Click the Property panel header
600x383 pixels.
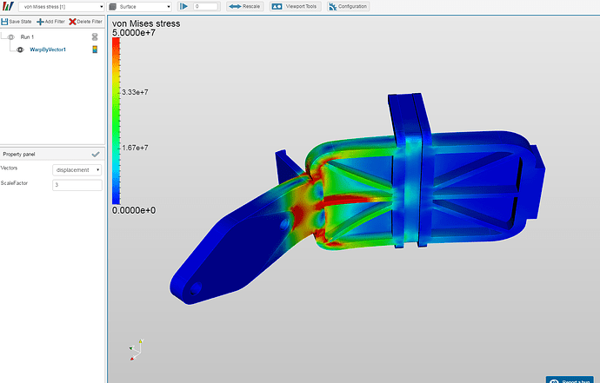click(x=52, y=154)
